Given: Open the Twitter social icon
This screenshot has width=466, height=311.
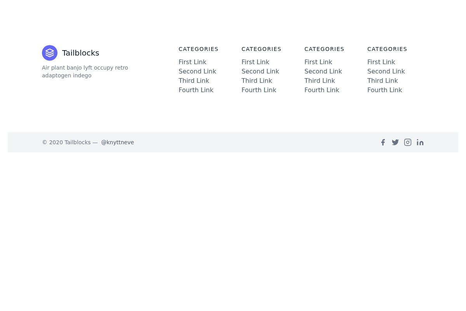Looking at the screenshot, I should [x=395, y=142].
